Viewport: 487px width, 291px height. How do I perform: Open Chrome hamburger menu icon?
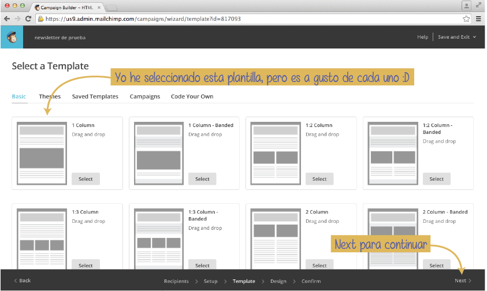click(x=478, y=19)
